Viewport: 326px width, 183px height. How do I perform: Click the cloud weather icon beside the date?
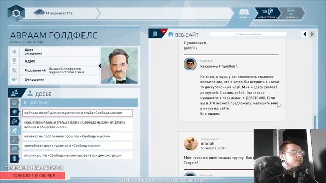pyautogui.click(x=39, y=12)
